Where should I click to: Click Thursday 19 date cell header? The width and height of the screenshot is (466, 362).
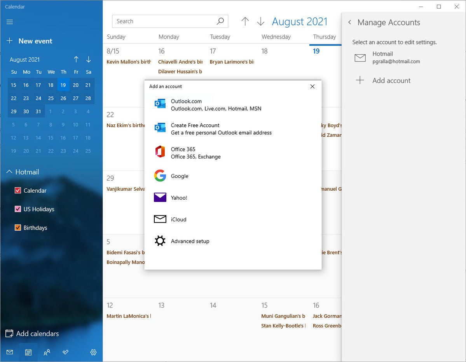(316, 51)
